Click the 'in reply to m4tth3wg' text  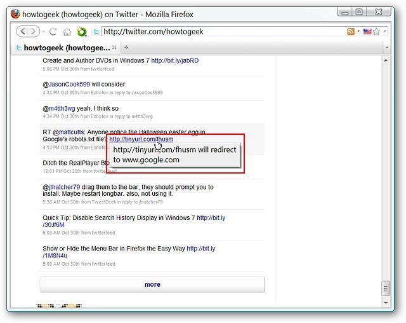point(131,116)
